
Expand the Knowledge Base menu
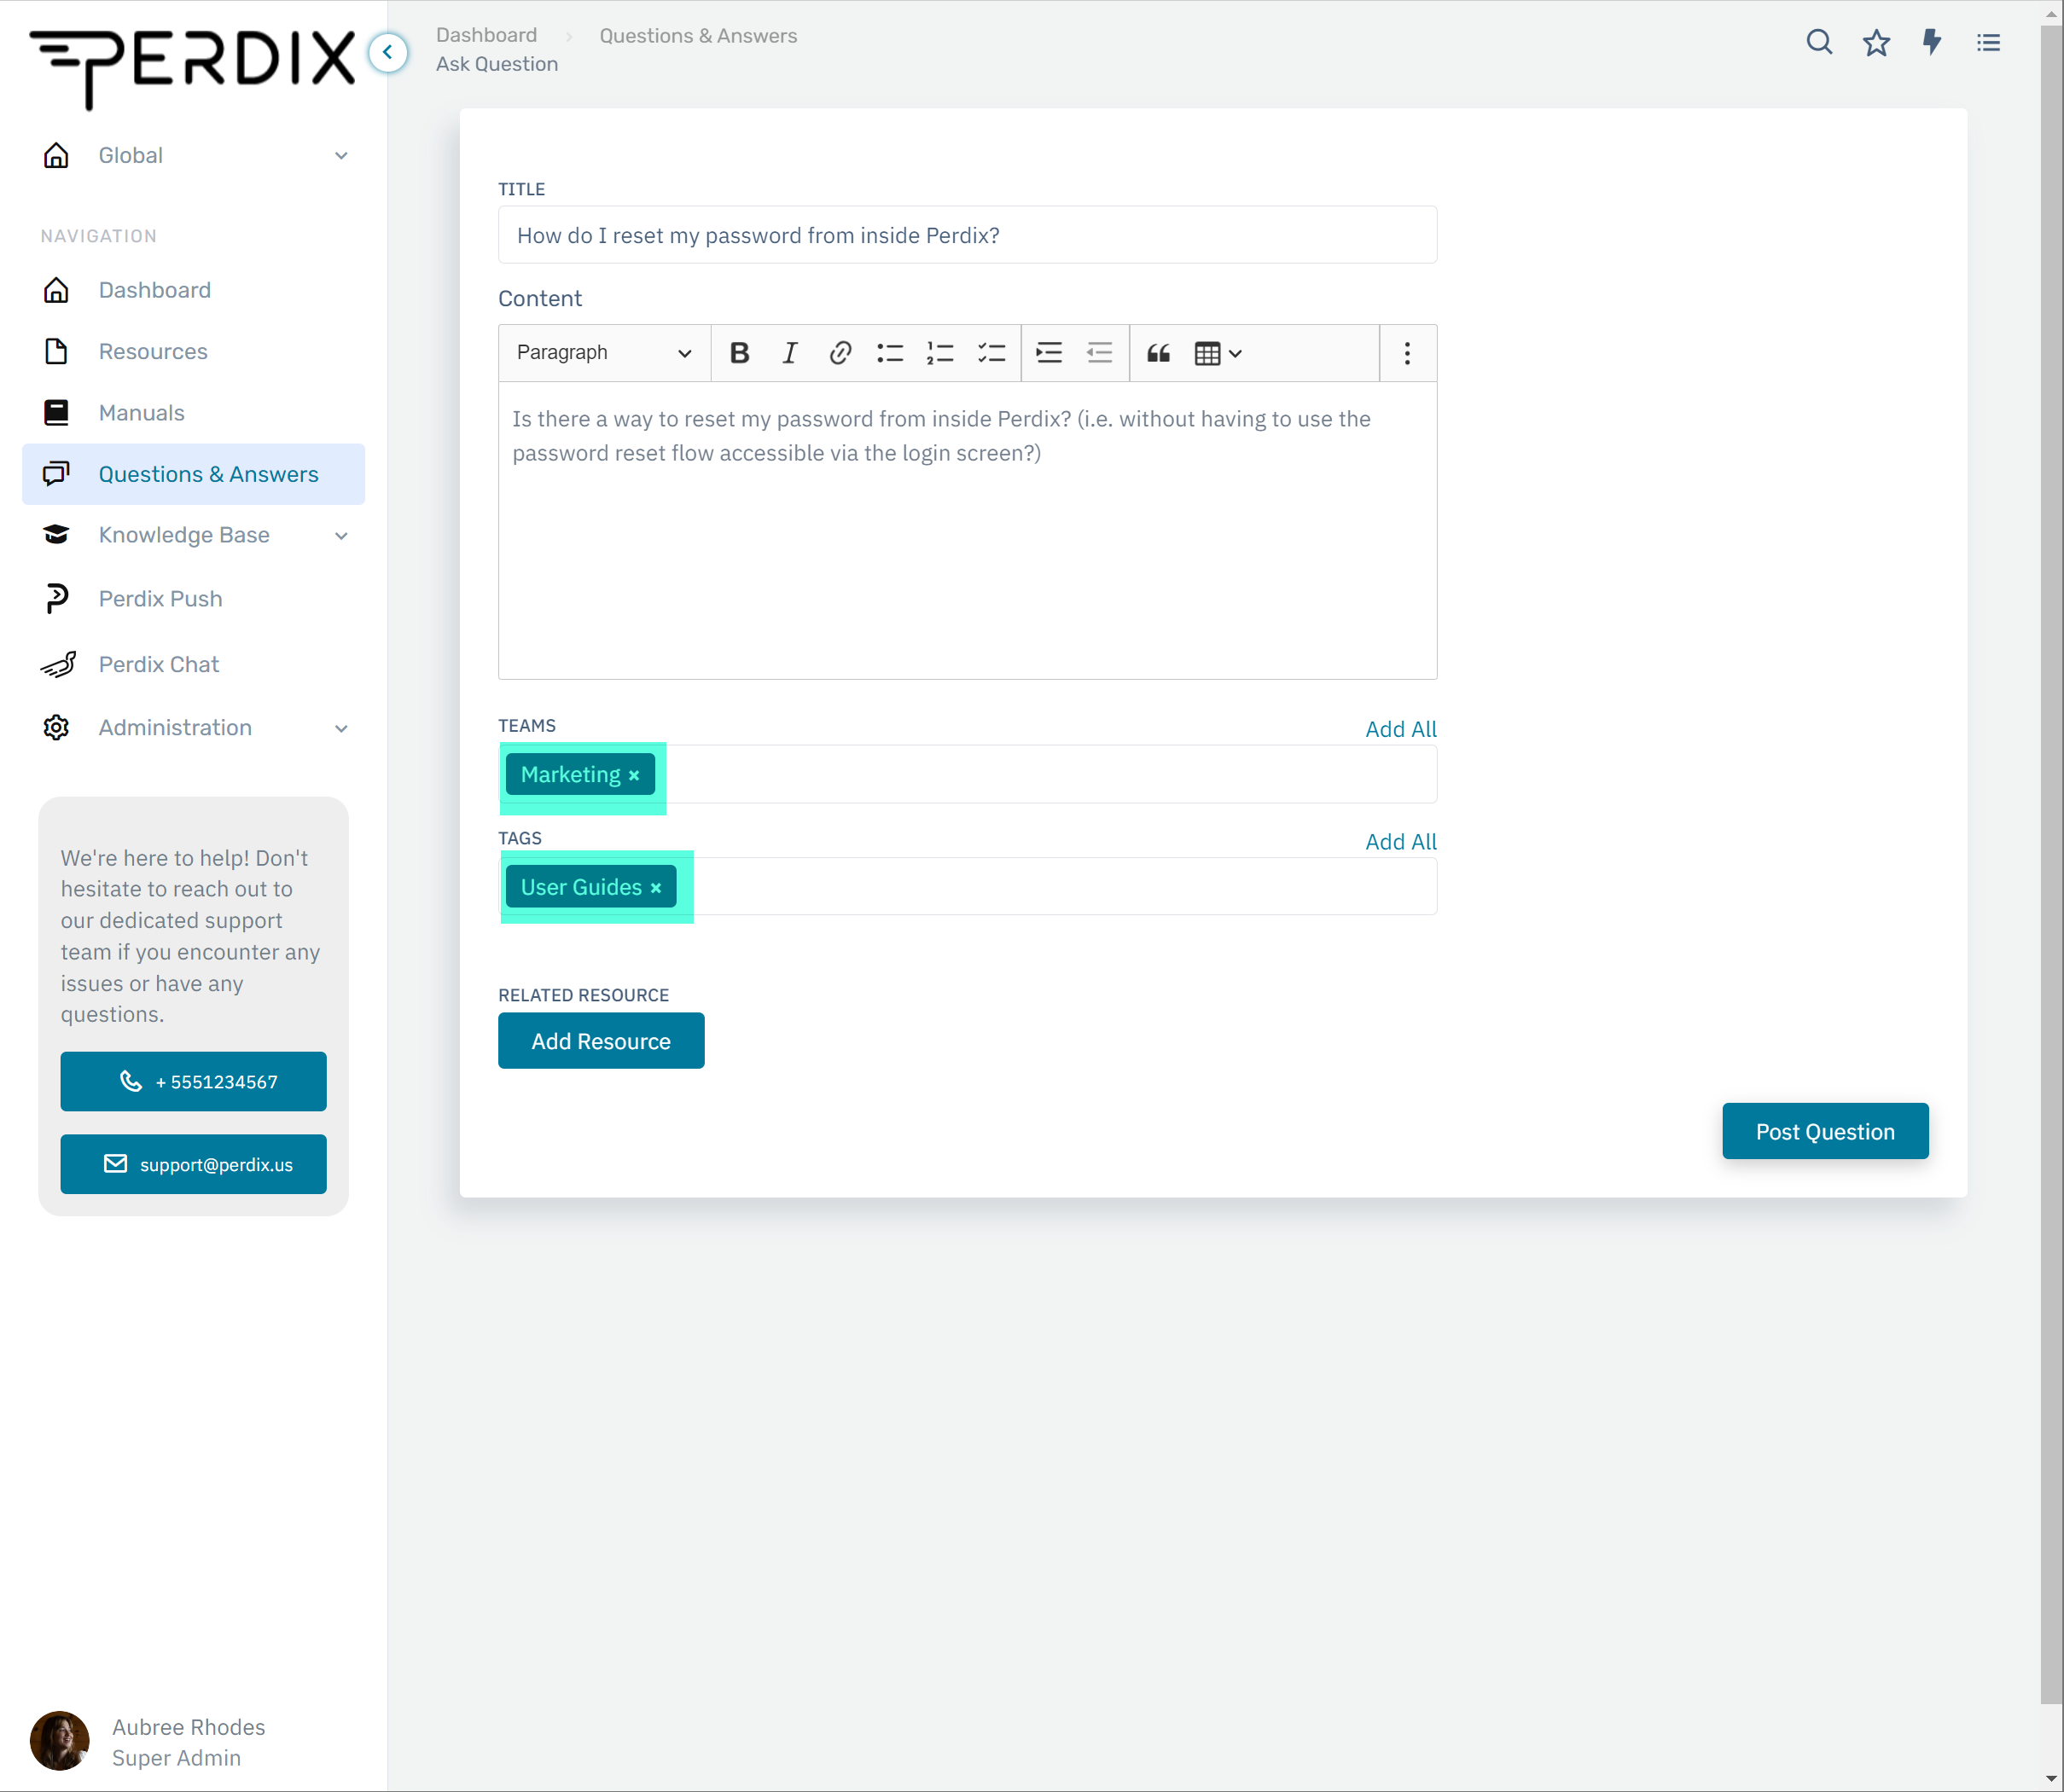coord(194,535)
